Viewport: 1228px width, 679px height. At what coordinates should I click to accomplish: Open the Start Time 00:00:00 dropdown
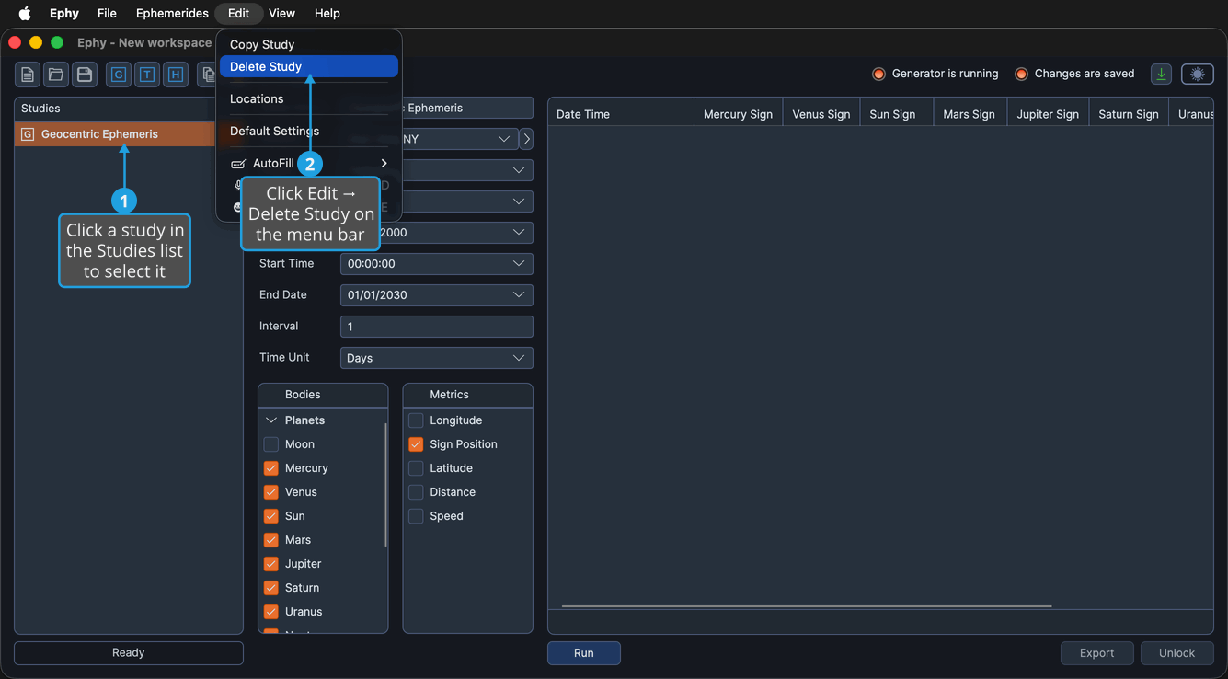pos(437,264)
